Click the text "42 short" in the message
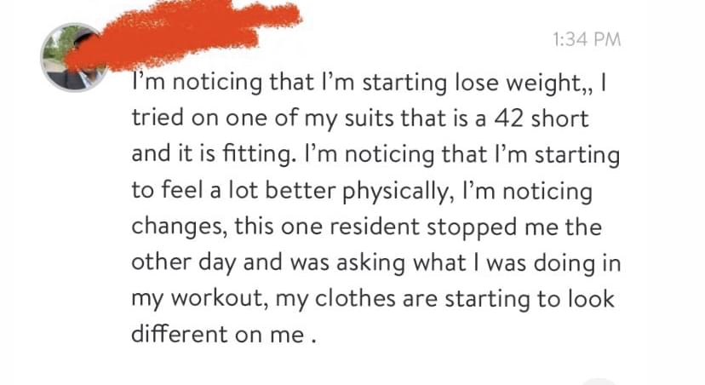Viewport: 705px width, 385px height. (542, 118)
